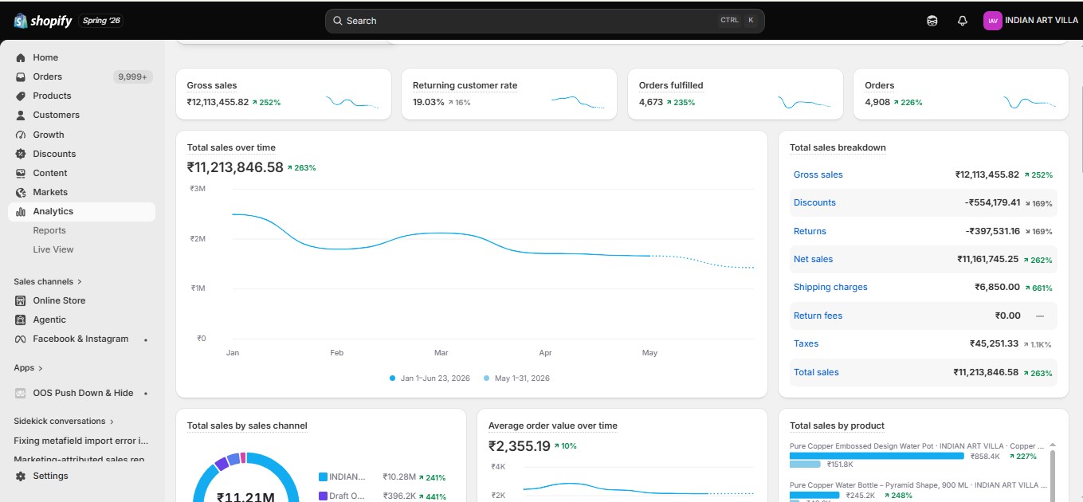Viewport: 1083px width, 502px height.
Task: Open the Discounts breakdown link
Action: [814, 202]
